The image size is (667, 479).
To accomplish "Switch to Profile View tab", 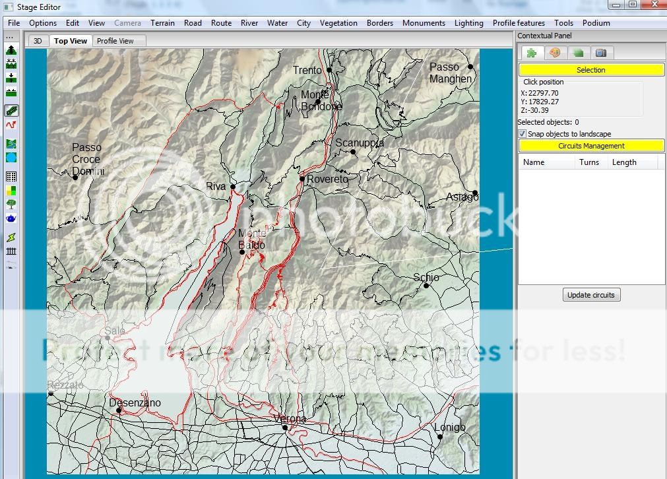I will point(115,41).
